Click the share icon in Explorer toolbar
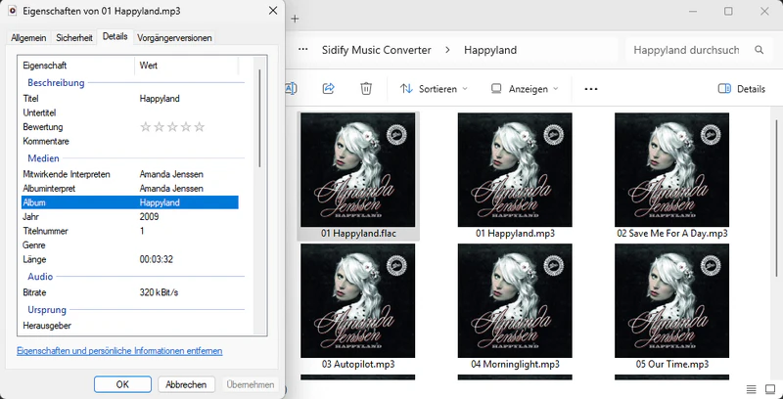The image size is (783, 399). click(x=329, y=89)
